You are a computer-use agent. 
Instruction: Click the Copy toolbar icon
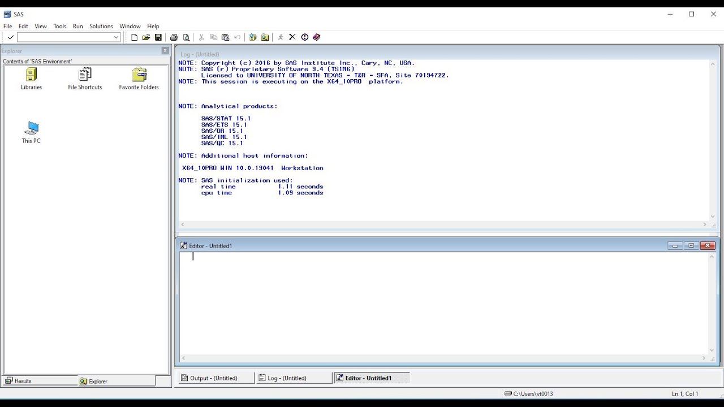(213, 37)
